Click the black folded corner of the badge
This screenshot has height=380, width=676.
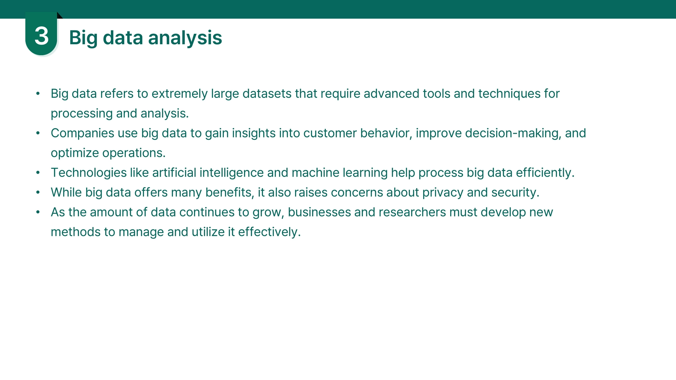pyautogui.click(x=60, y=15)
